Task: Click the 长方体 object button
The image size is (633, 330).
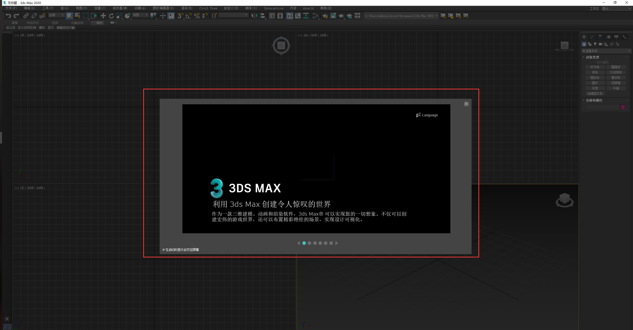Action: pos(595,67)
